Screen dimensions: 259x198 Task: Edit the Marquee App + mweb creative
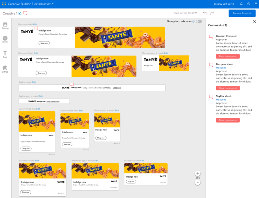coord(166,53)
